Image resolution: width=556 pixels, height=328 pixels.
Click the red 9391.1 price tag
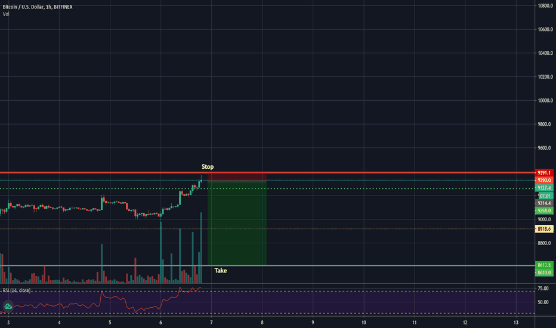544,173
